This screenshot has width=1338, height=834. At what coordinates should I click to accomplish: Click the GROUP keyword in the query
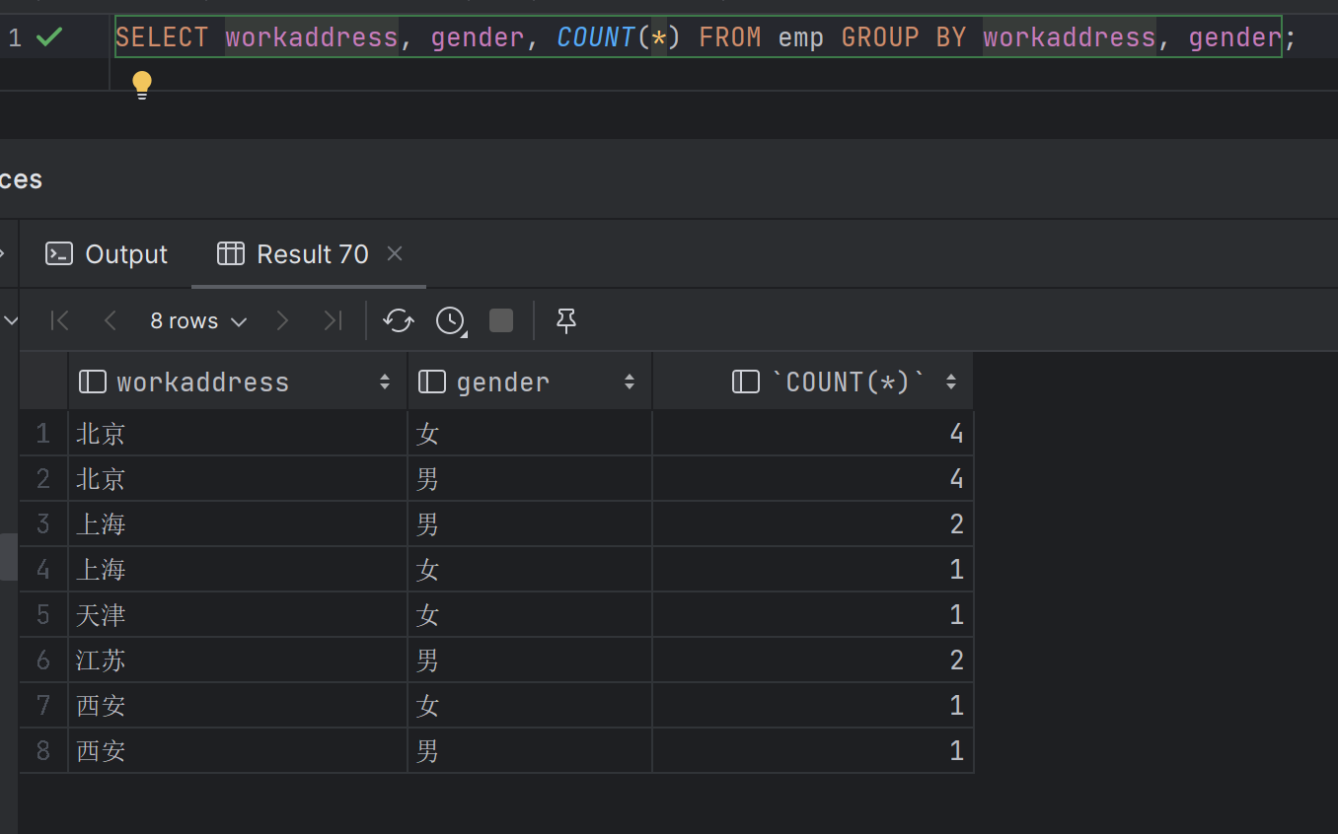(x=880, y=37)
